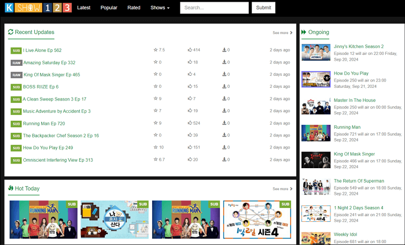The image size is (405, 245).
Task: Click the star icon for Omniscient Interfering View Ep 313
Action: (x=156, y=159)
